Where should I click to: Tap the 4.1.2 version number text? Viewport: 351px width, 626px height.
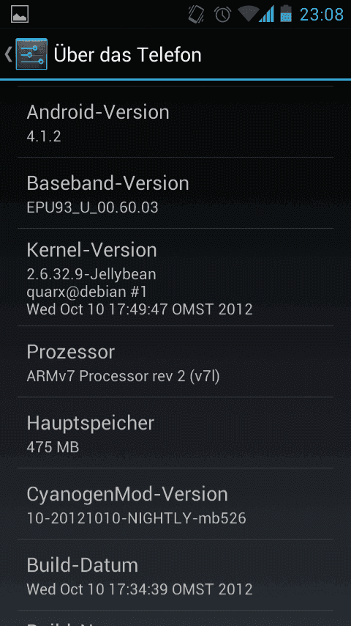pyautogui.click(x=44, y=136)
